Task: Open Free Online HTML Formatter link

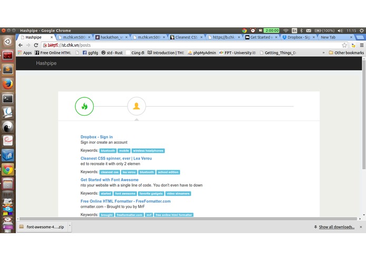Action: point(125,201)
